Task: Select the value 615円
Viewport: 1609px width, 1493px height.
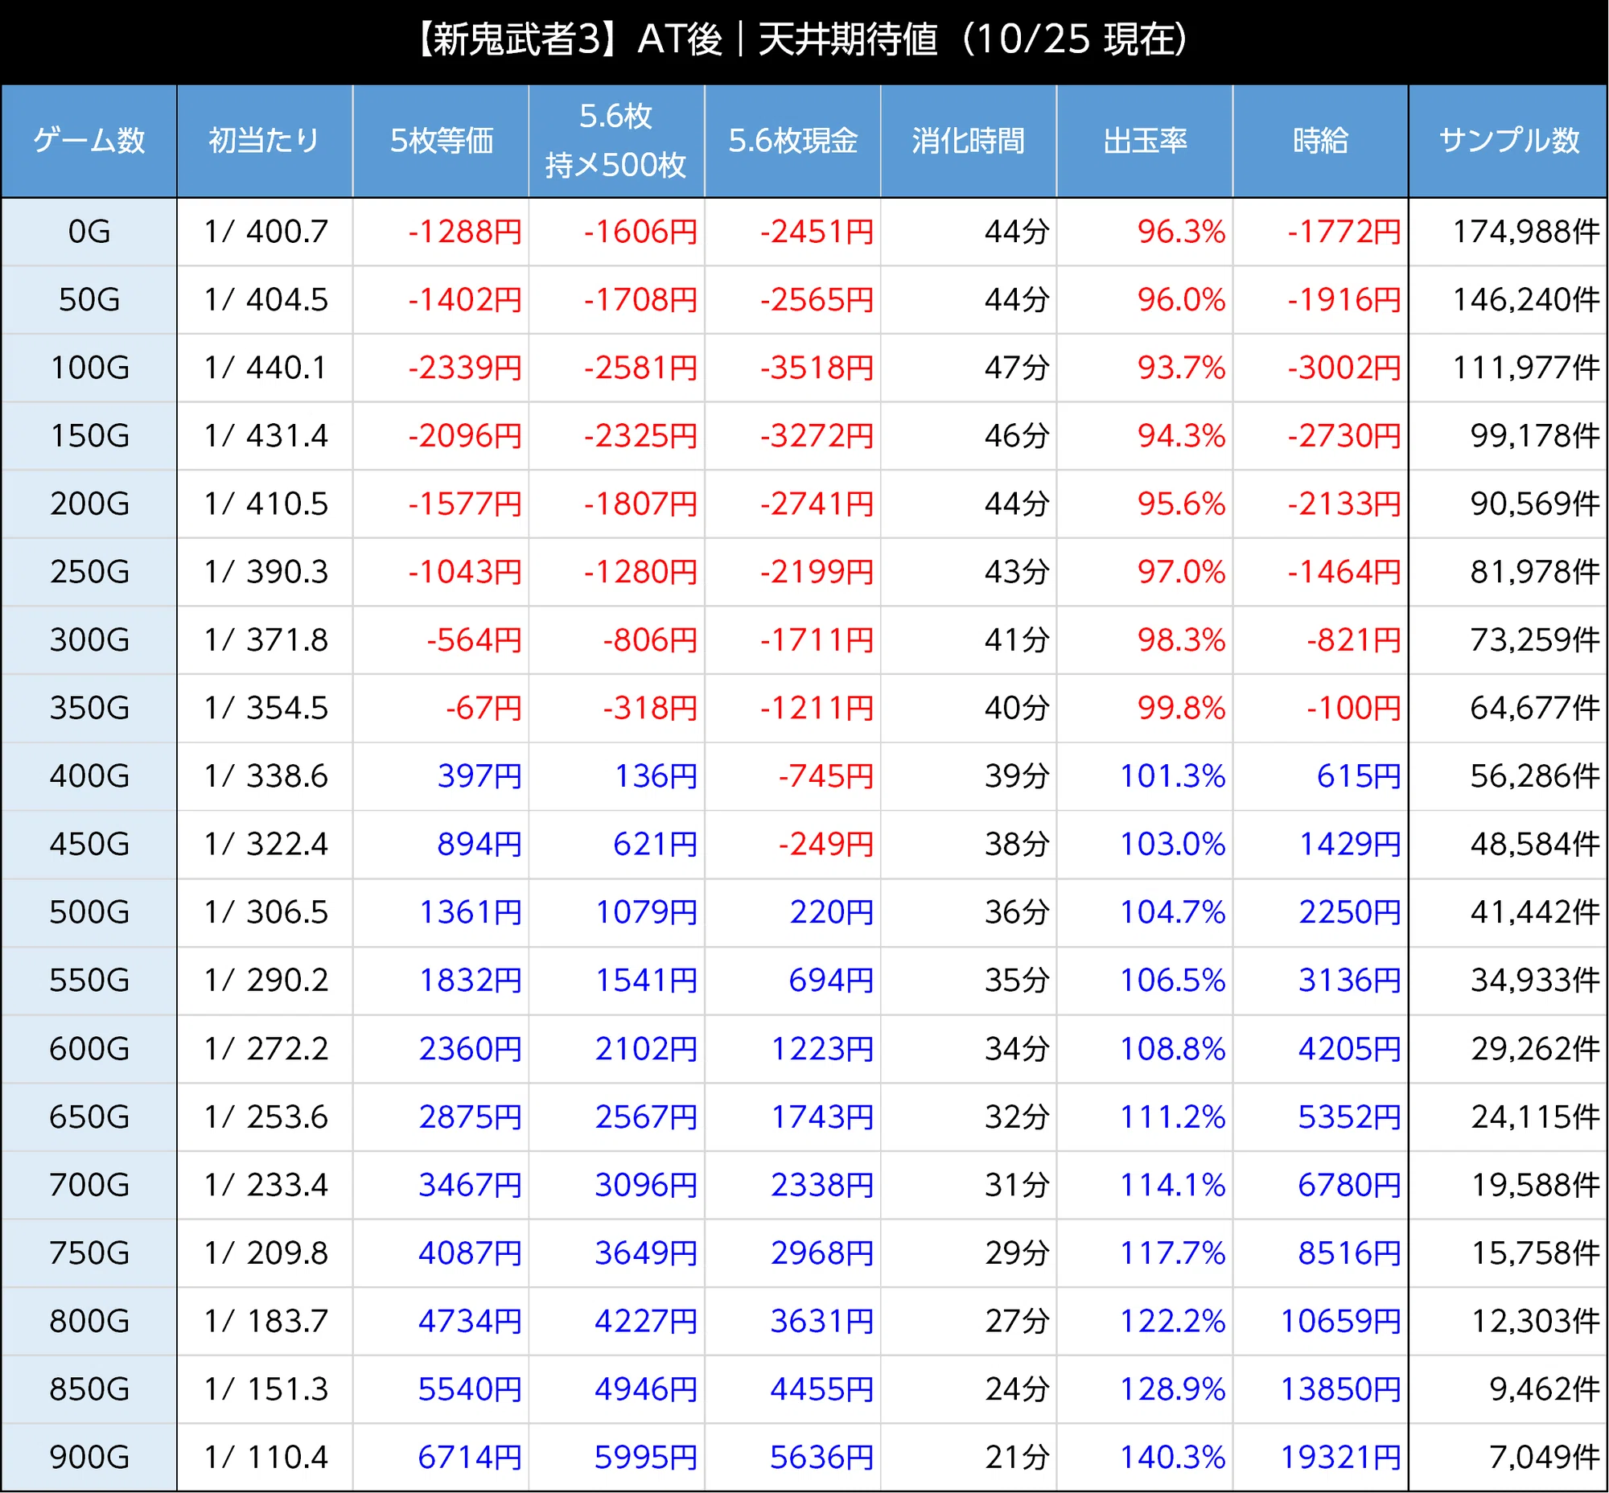Action: pyautogui.click(x=1360, y=775)
